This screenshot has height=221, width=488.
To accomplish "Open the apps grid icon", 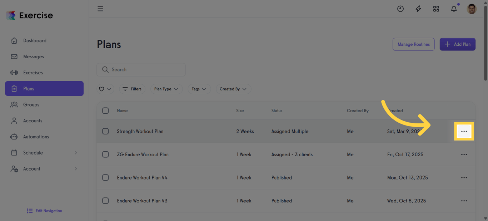I will click(x=436, y=9).
